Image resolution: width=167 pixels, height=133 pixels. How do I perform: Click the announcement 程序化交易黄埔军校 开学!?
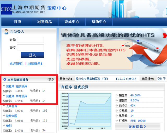point(92,79)
